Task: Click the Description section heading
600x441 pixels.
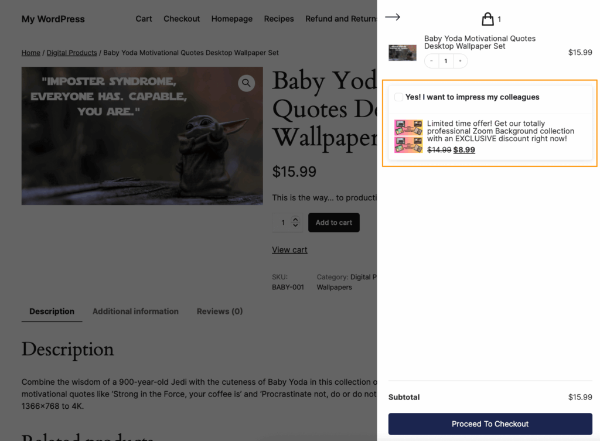Action: [x=67, y=349]
